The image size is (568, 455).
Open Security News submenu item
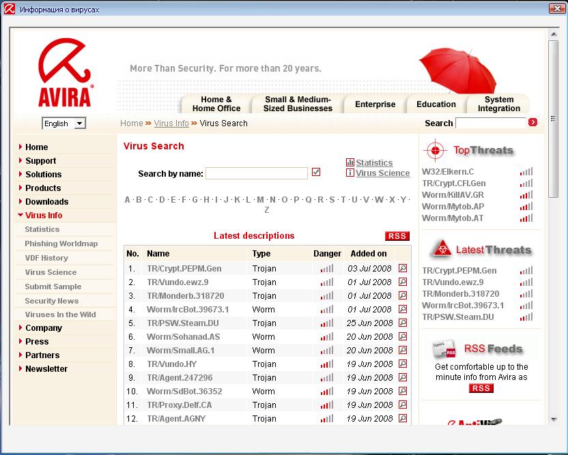coord(51,301)
